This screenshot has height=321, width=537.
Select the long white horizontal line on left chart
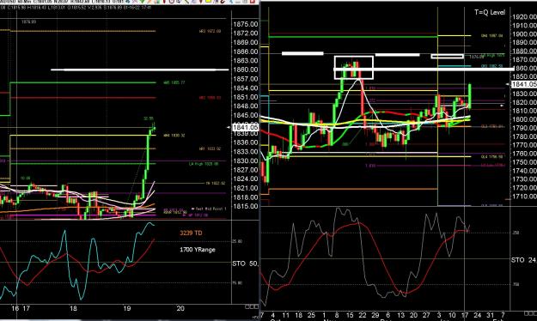140,70
